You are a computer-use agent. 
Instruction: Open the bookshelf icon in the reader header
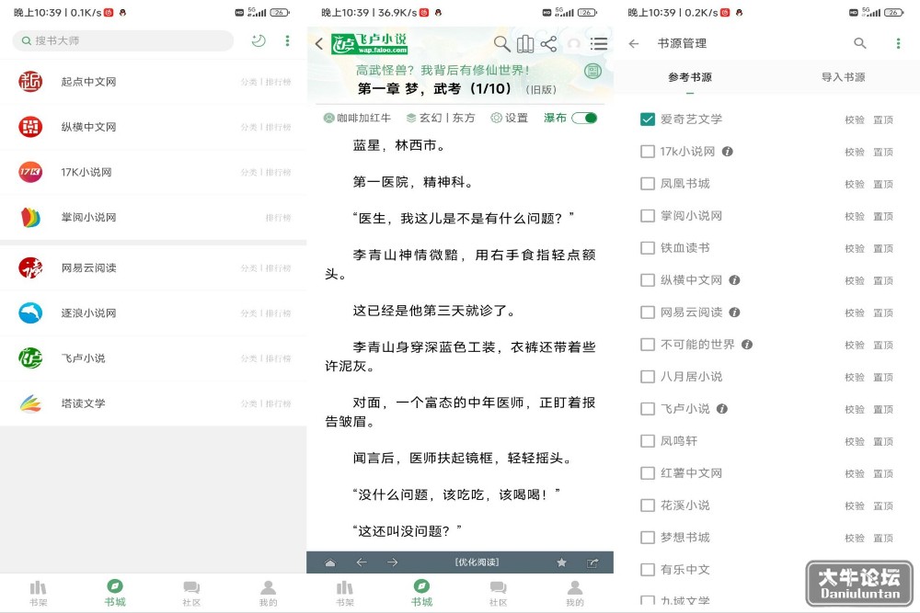point(525,43)
